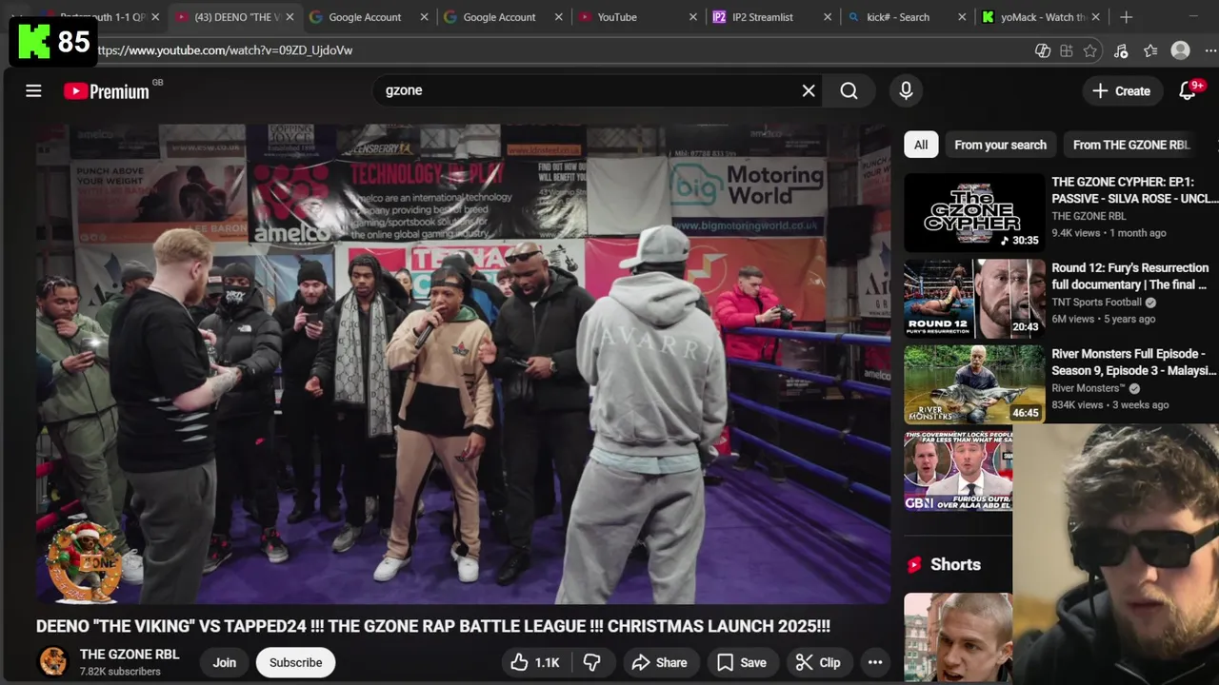Switch to the yoMack Kick tab
The image size is (1219, 685).
tap(1033, 17)
